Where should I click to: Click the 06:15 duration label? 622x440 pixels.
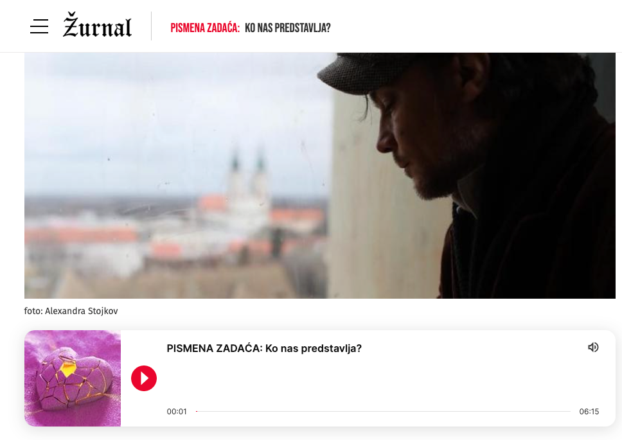[x=589, y=412]
